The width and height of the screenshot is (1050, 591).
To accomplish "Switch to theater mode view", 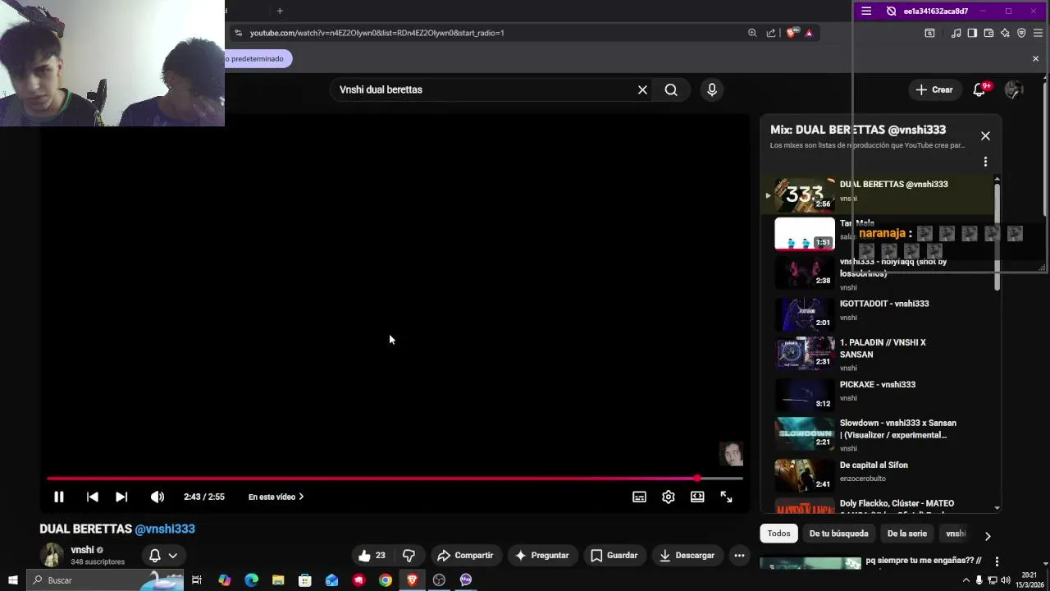I will pyautogui.click(x=697, y=497).
